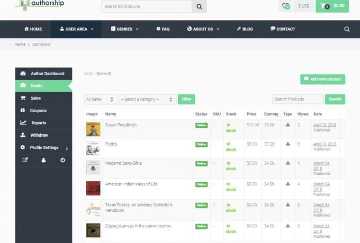This screenshot has width=360, height=243.
Task: Click the Dashboard breadcrumb text
Action: [x=41, y=44]
